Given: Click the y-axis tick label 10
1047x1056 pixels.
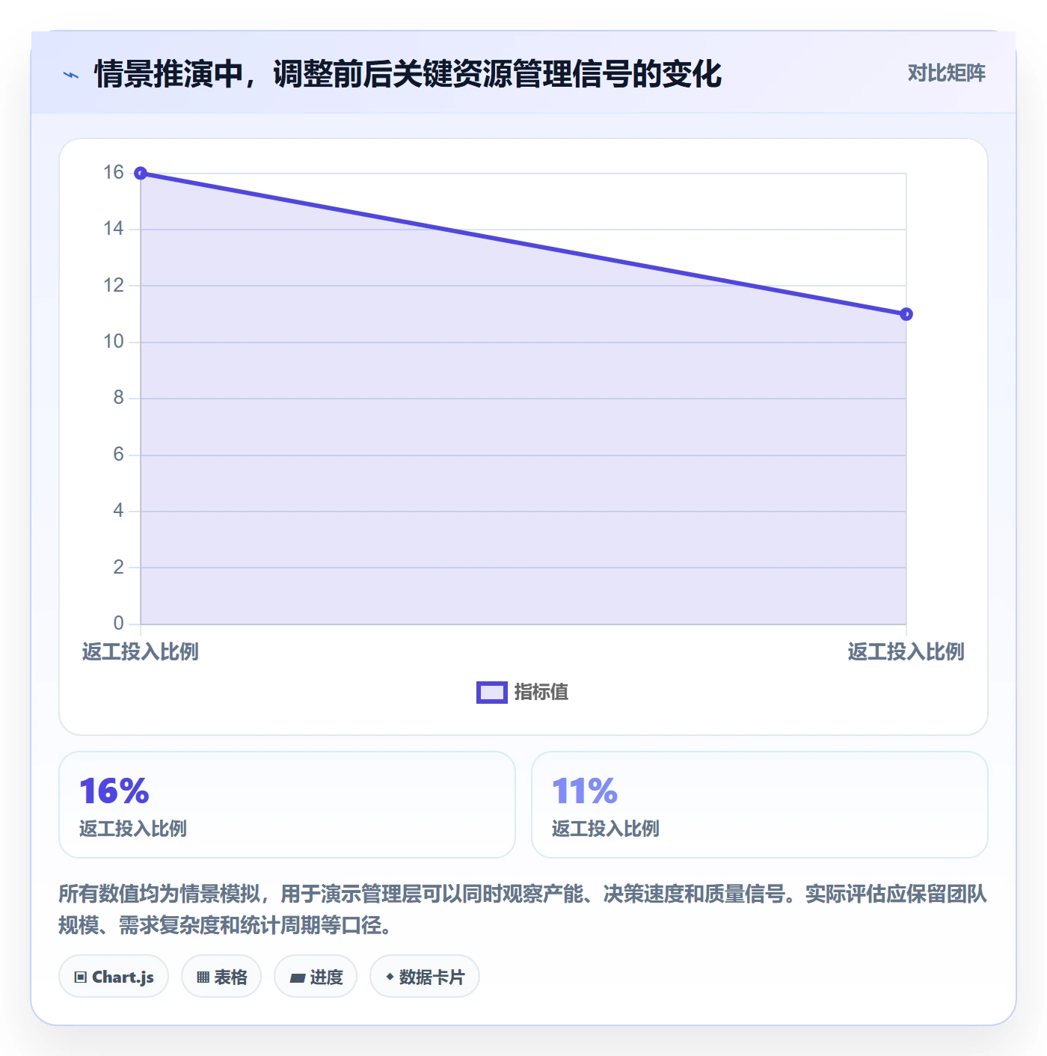Looking at the screenshot, I should 114,342.
